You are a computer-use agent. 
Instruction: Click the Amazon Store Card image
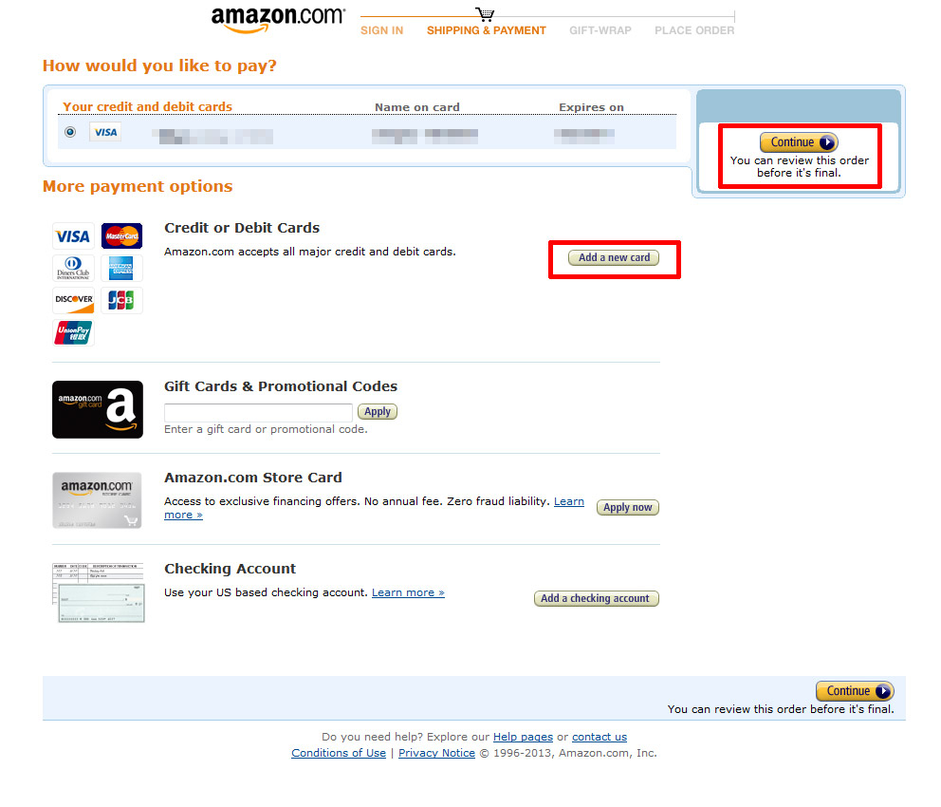(97, 500)
